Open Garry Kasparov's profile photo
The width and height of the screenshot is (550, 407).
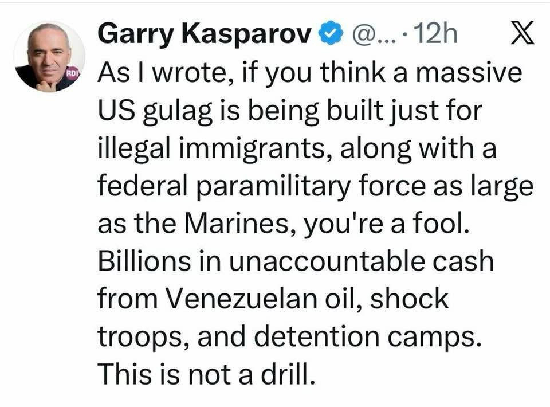point(49,57)
